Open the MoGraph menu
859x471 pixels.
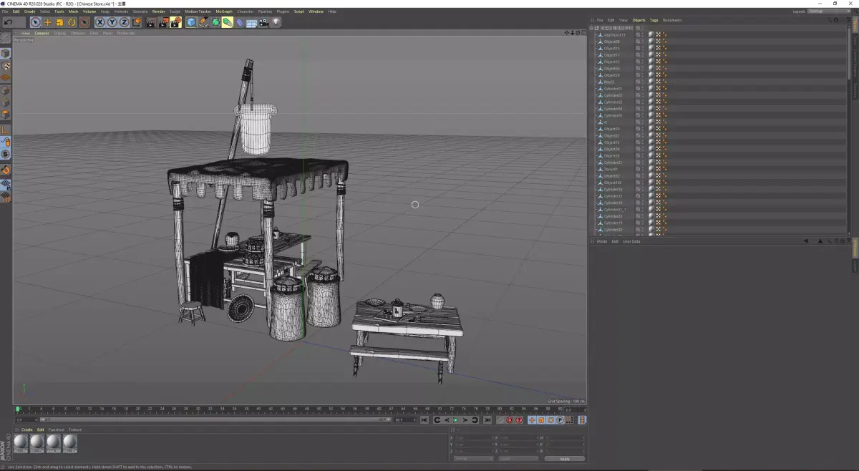point(223,11)
